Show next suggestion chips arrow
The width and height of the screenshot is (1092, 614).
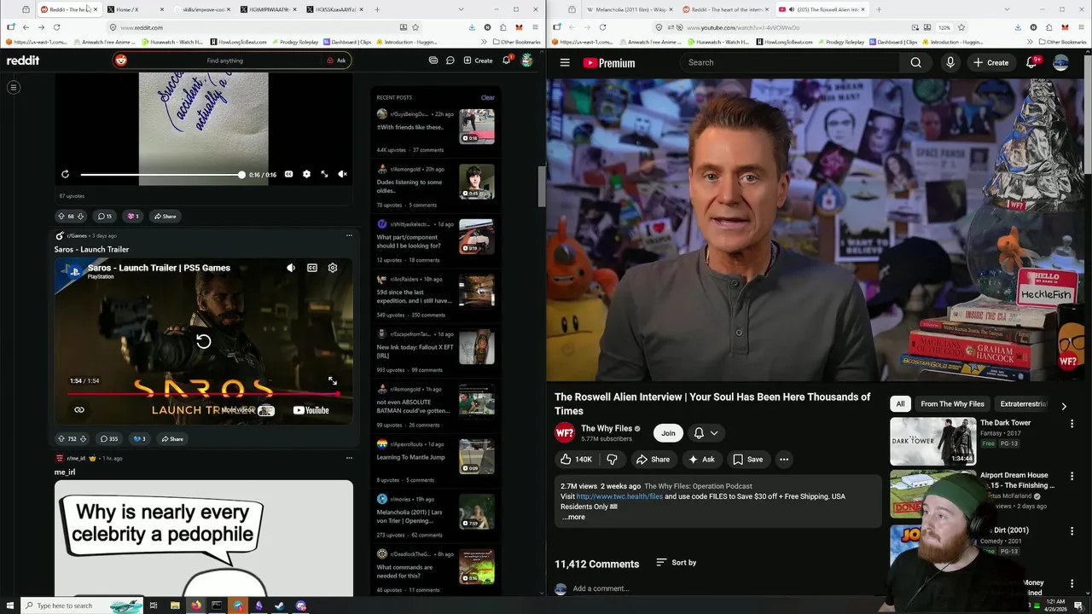[x=1064, y=406]
